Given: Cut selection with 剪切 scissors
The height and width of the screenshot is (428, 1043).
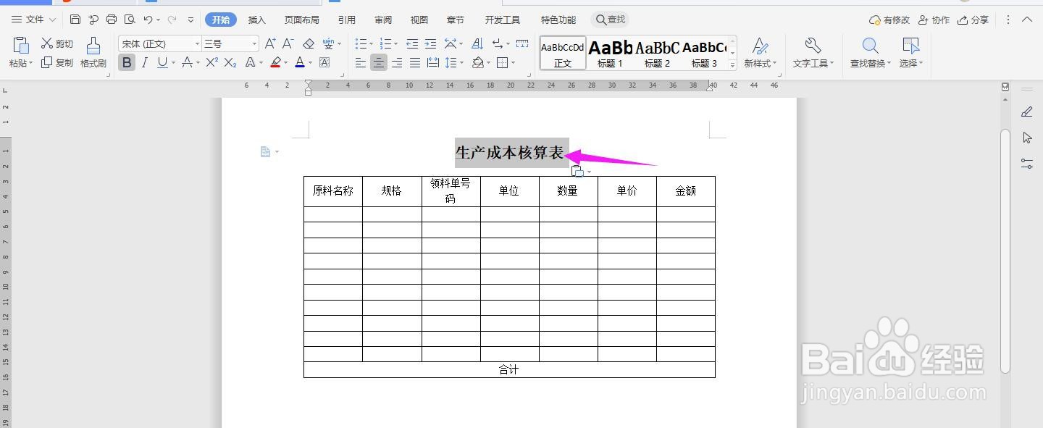Looking at the screenshot, I should coord(57,43).
